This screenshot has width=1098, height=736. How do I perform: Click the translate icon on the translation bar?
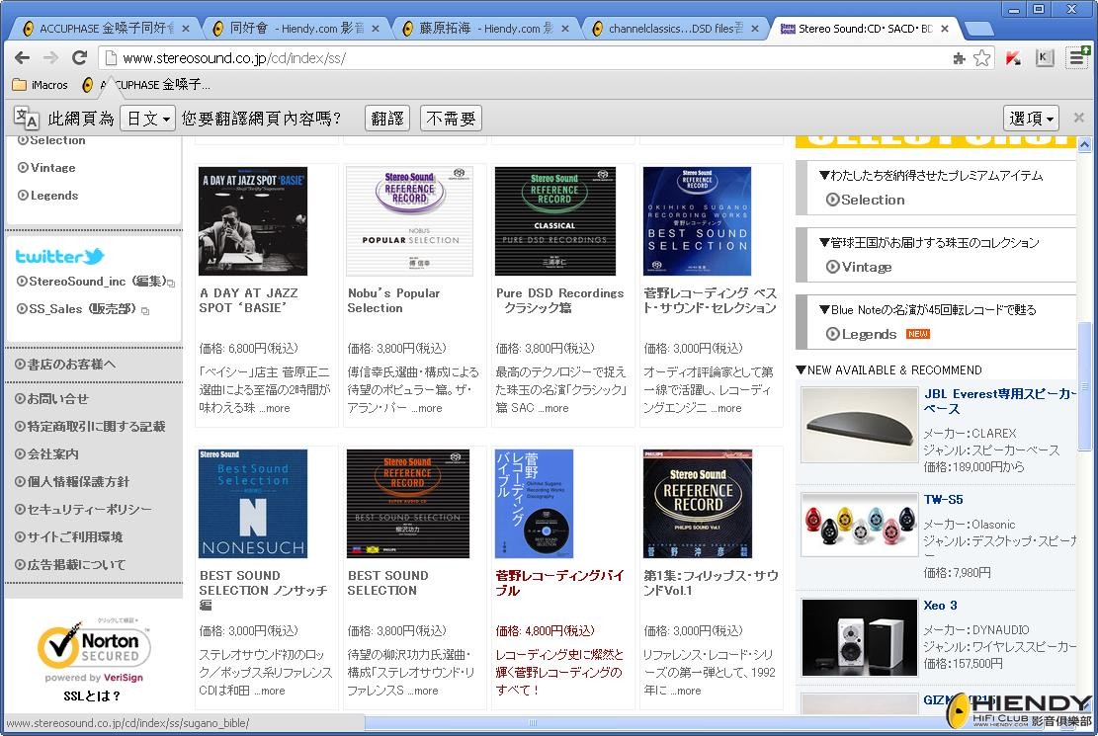[27, 119]
